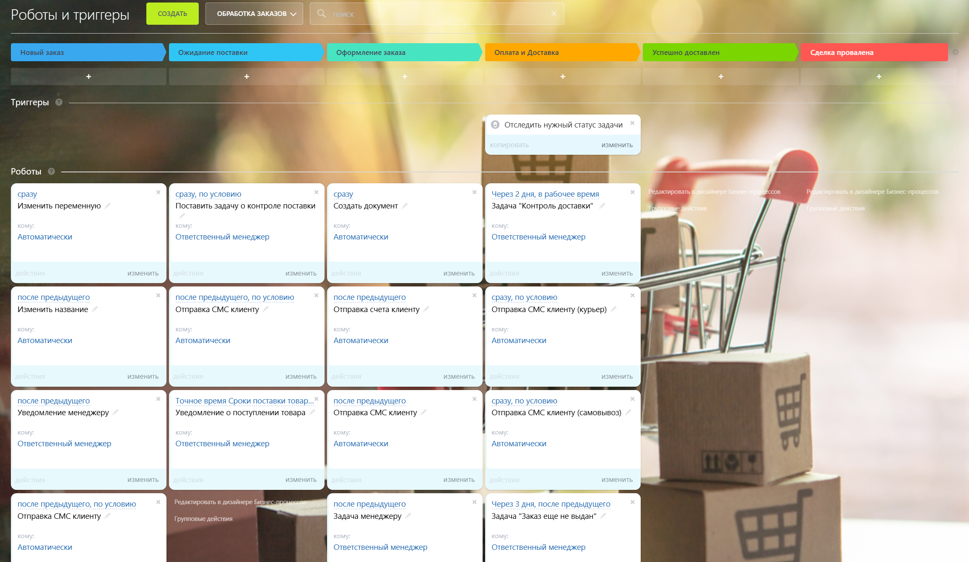Open the Через 2 дня, в рабочее время settings
This screenshot has height=562, width=969.
click(545, 194)
